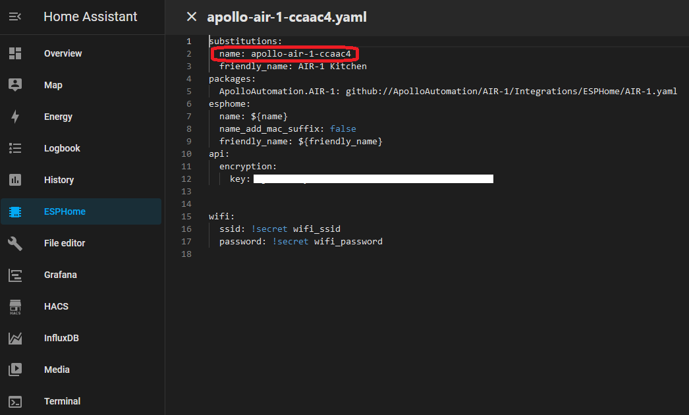Click the github AIR-1.yaml package URL
The width and height of the screenshot is (689, 415).
[x=511, y=92]
